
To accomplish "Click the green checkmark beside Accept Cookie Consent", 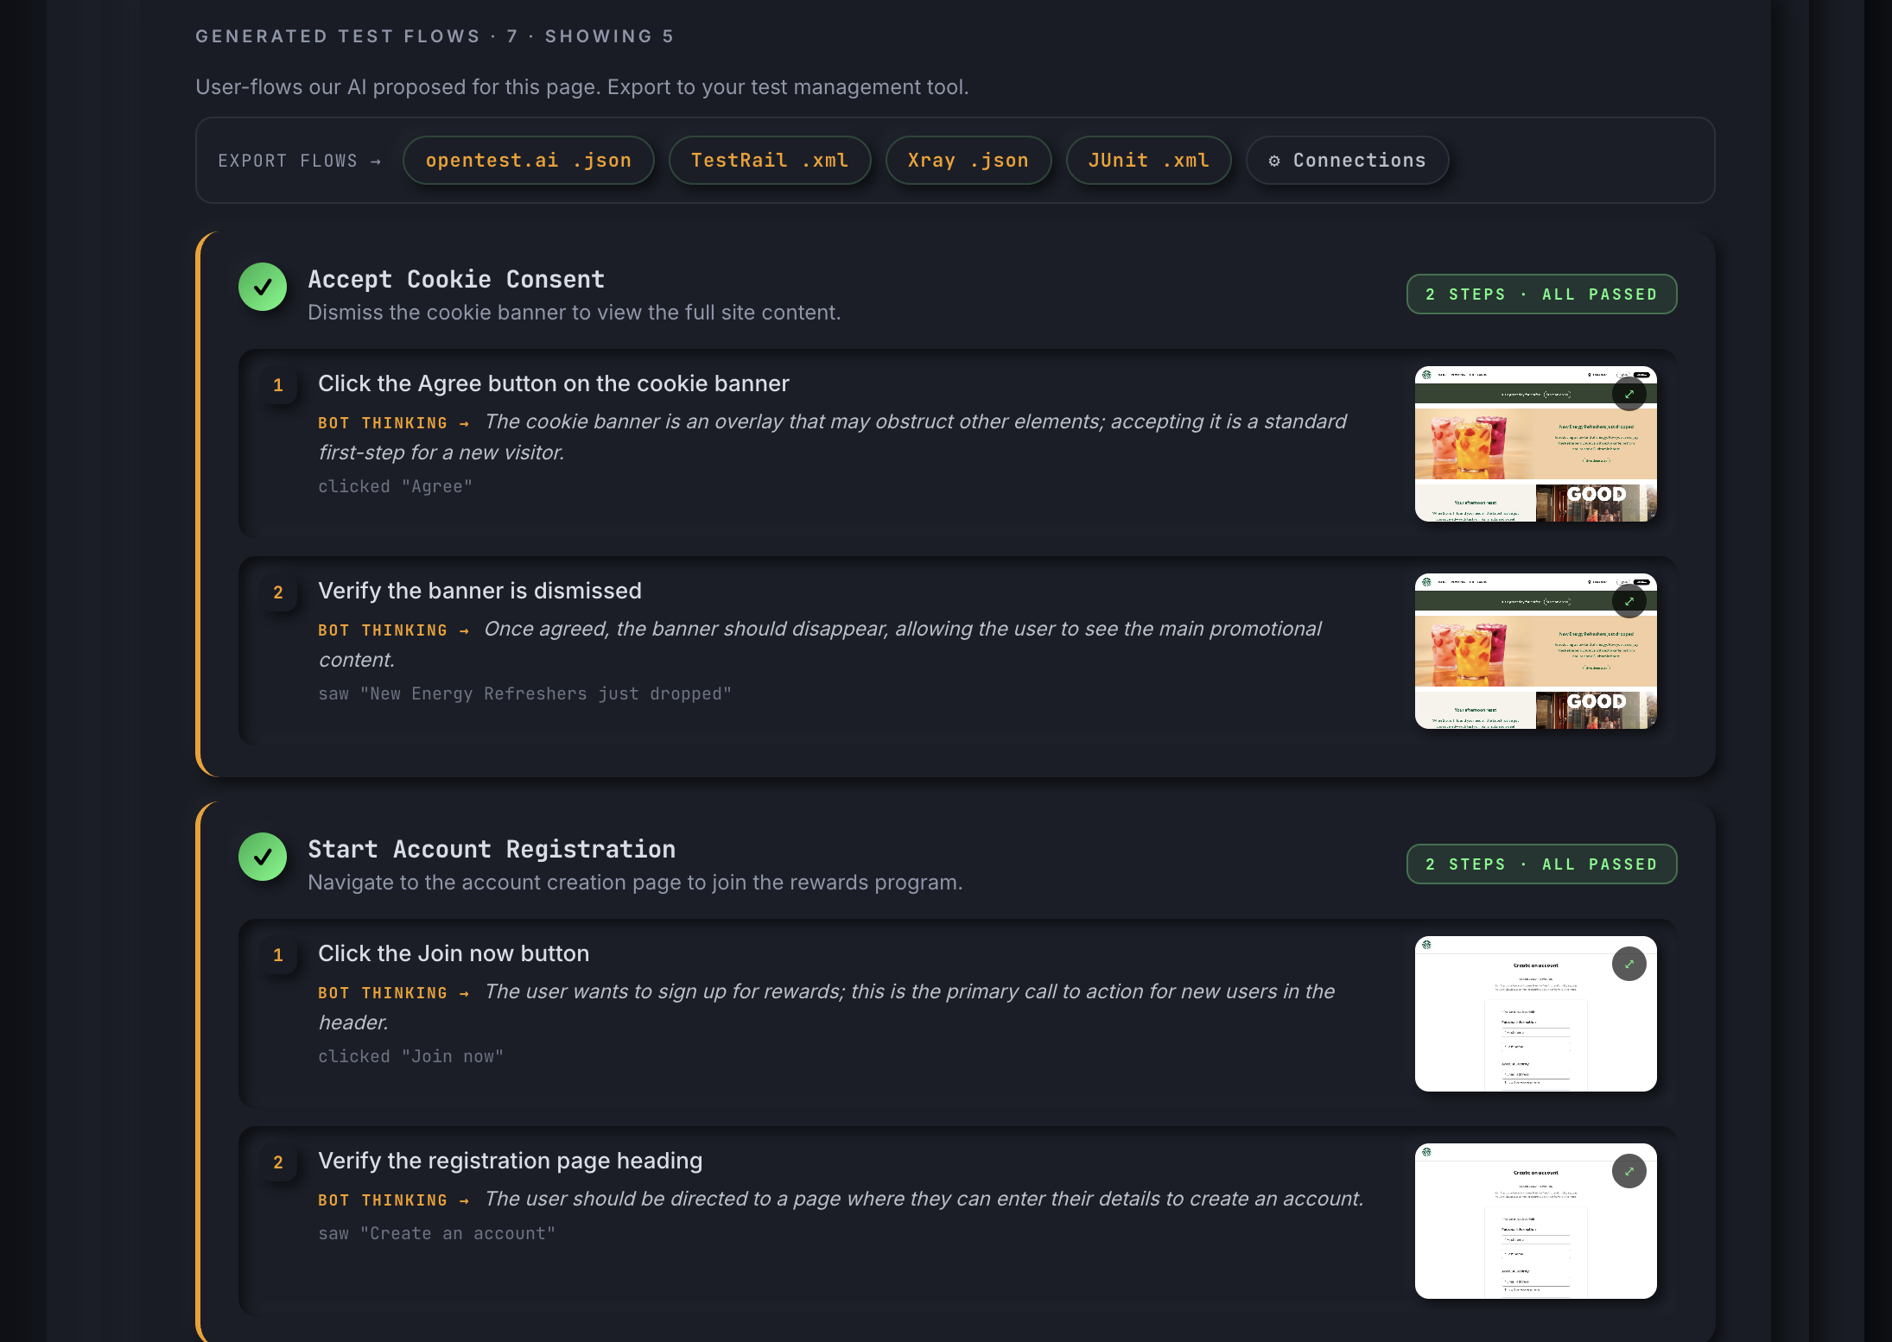I will point(263,286).
